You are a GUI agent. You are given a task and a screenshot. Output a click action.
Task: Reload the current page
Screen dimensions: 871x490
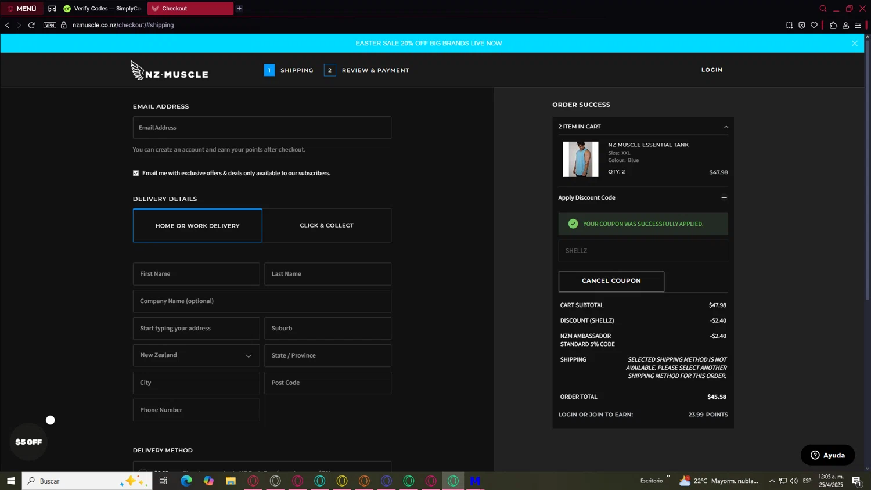tap(32, 26)
